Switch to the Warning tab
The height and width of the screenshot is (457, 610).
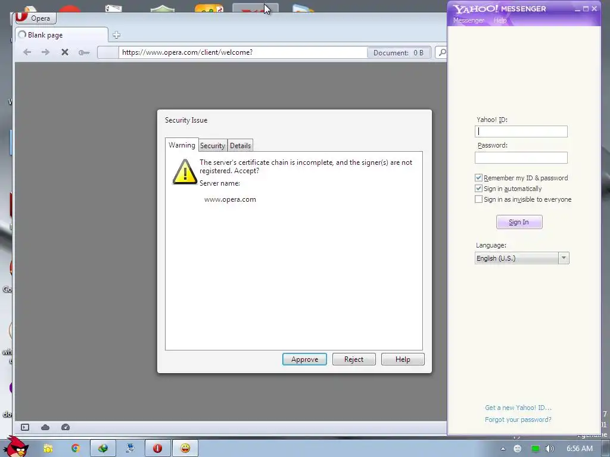click(x=182, y=145)
